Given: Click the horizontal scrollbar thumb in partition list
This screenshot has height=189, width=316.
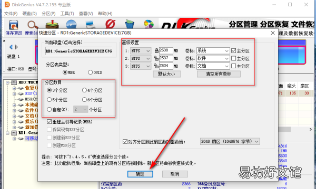Looking at the screenshot, I should coord(284,129).
